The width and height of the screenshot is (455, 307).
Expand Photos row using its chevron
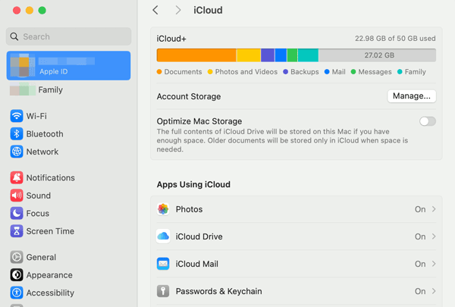(x=434, y=209)
